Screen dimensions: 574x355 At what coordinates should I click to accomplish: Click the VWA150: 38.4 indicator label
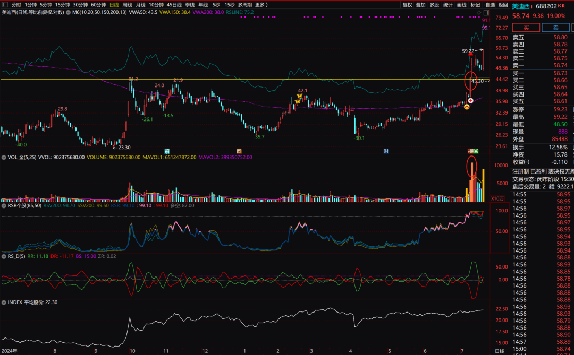click(175, 12)
